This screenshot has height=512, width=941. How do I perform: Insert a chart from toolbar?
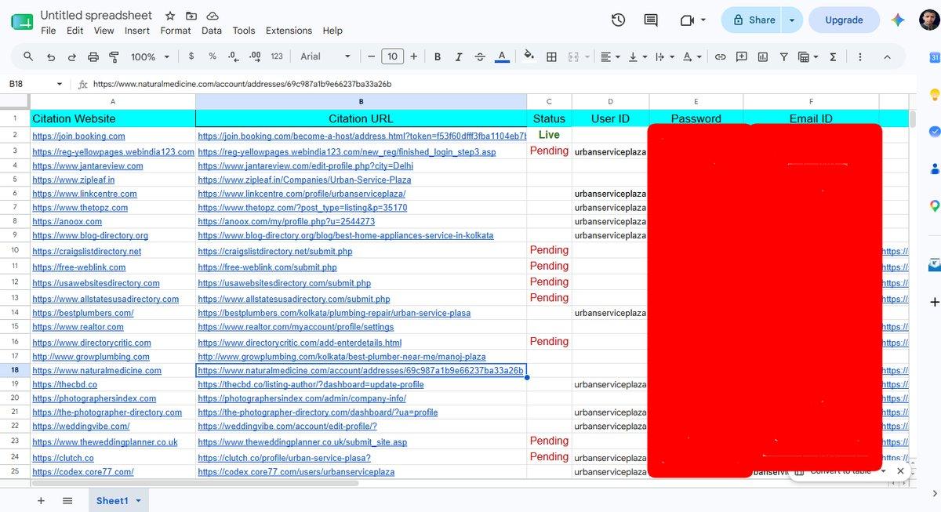(x=762, y=56)
